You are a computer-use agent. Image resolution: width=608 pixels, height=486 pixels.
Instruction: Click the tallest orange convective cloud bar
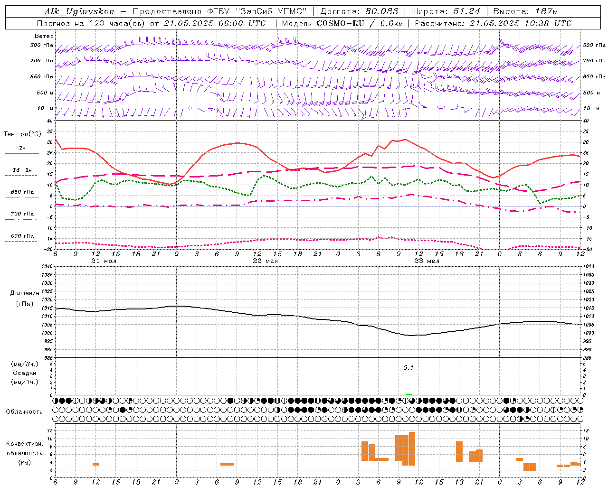(x=412, y=449)
